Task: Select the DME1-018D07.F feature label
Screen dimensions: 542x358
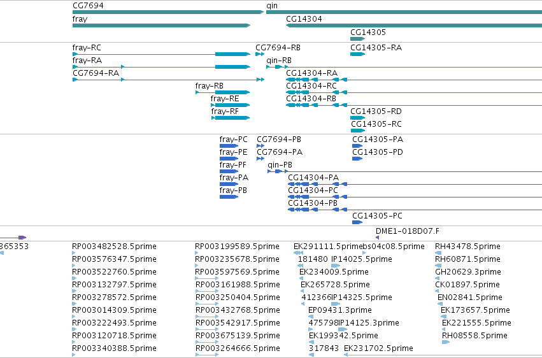Action: point(408,231)
